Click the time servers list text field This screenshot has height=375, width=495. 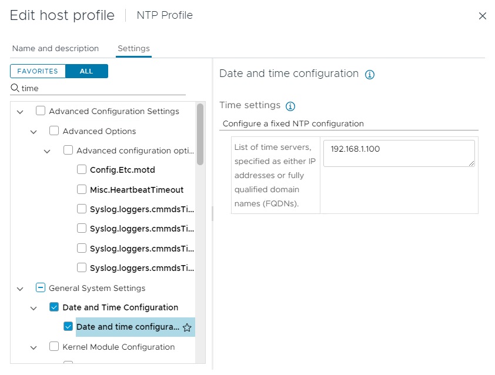tap(399, 153)
